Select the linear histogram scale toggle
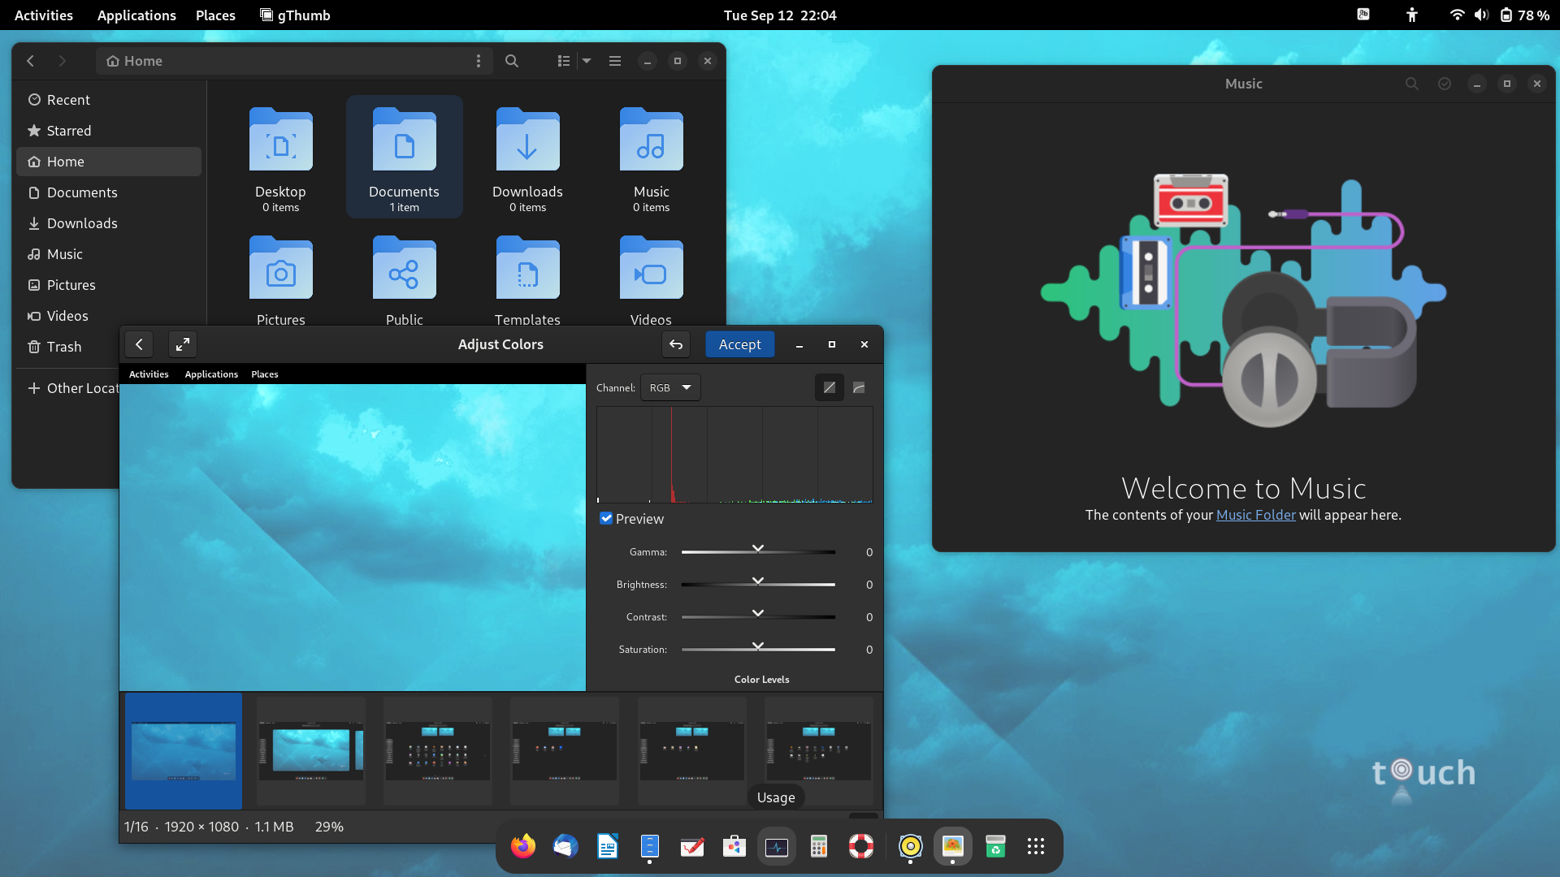 click(x=829, y=387)
